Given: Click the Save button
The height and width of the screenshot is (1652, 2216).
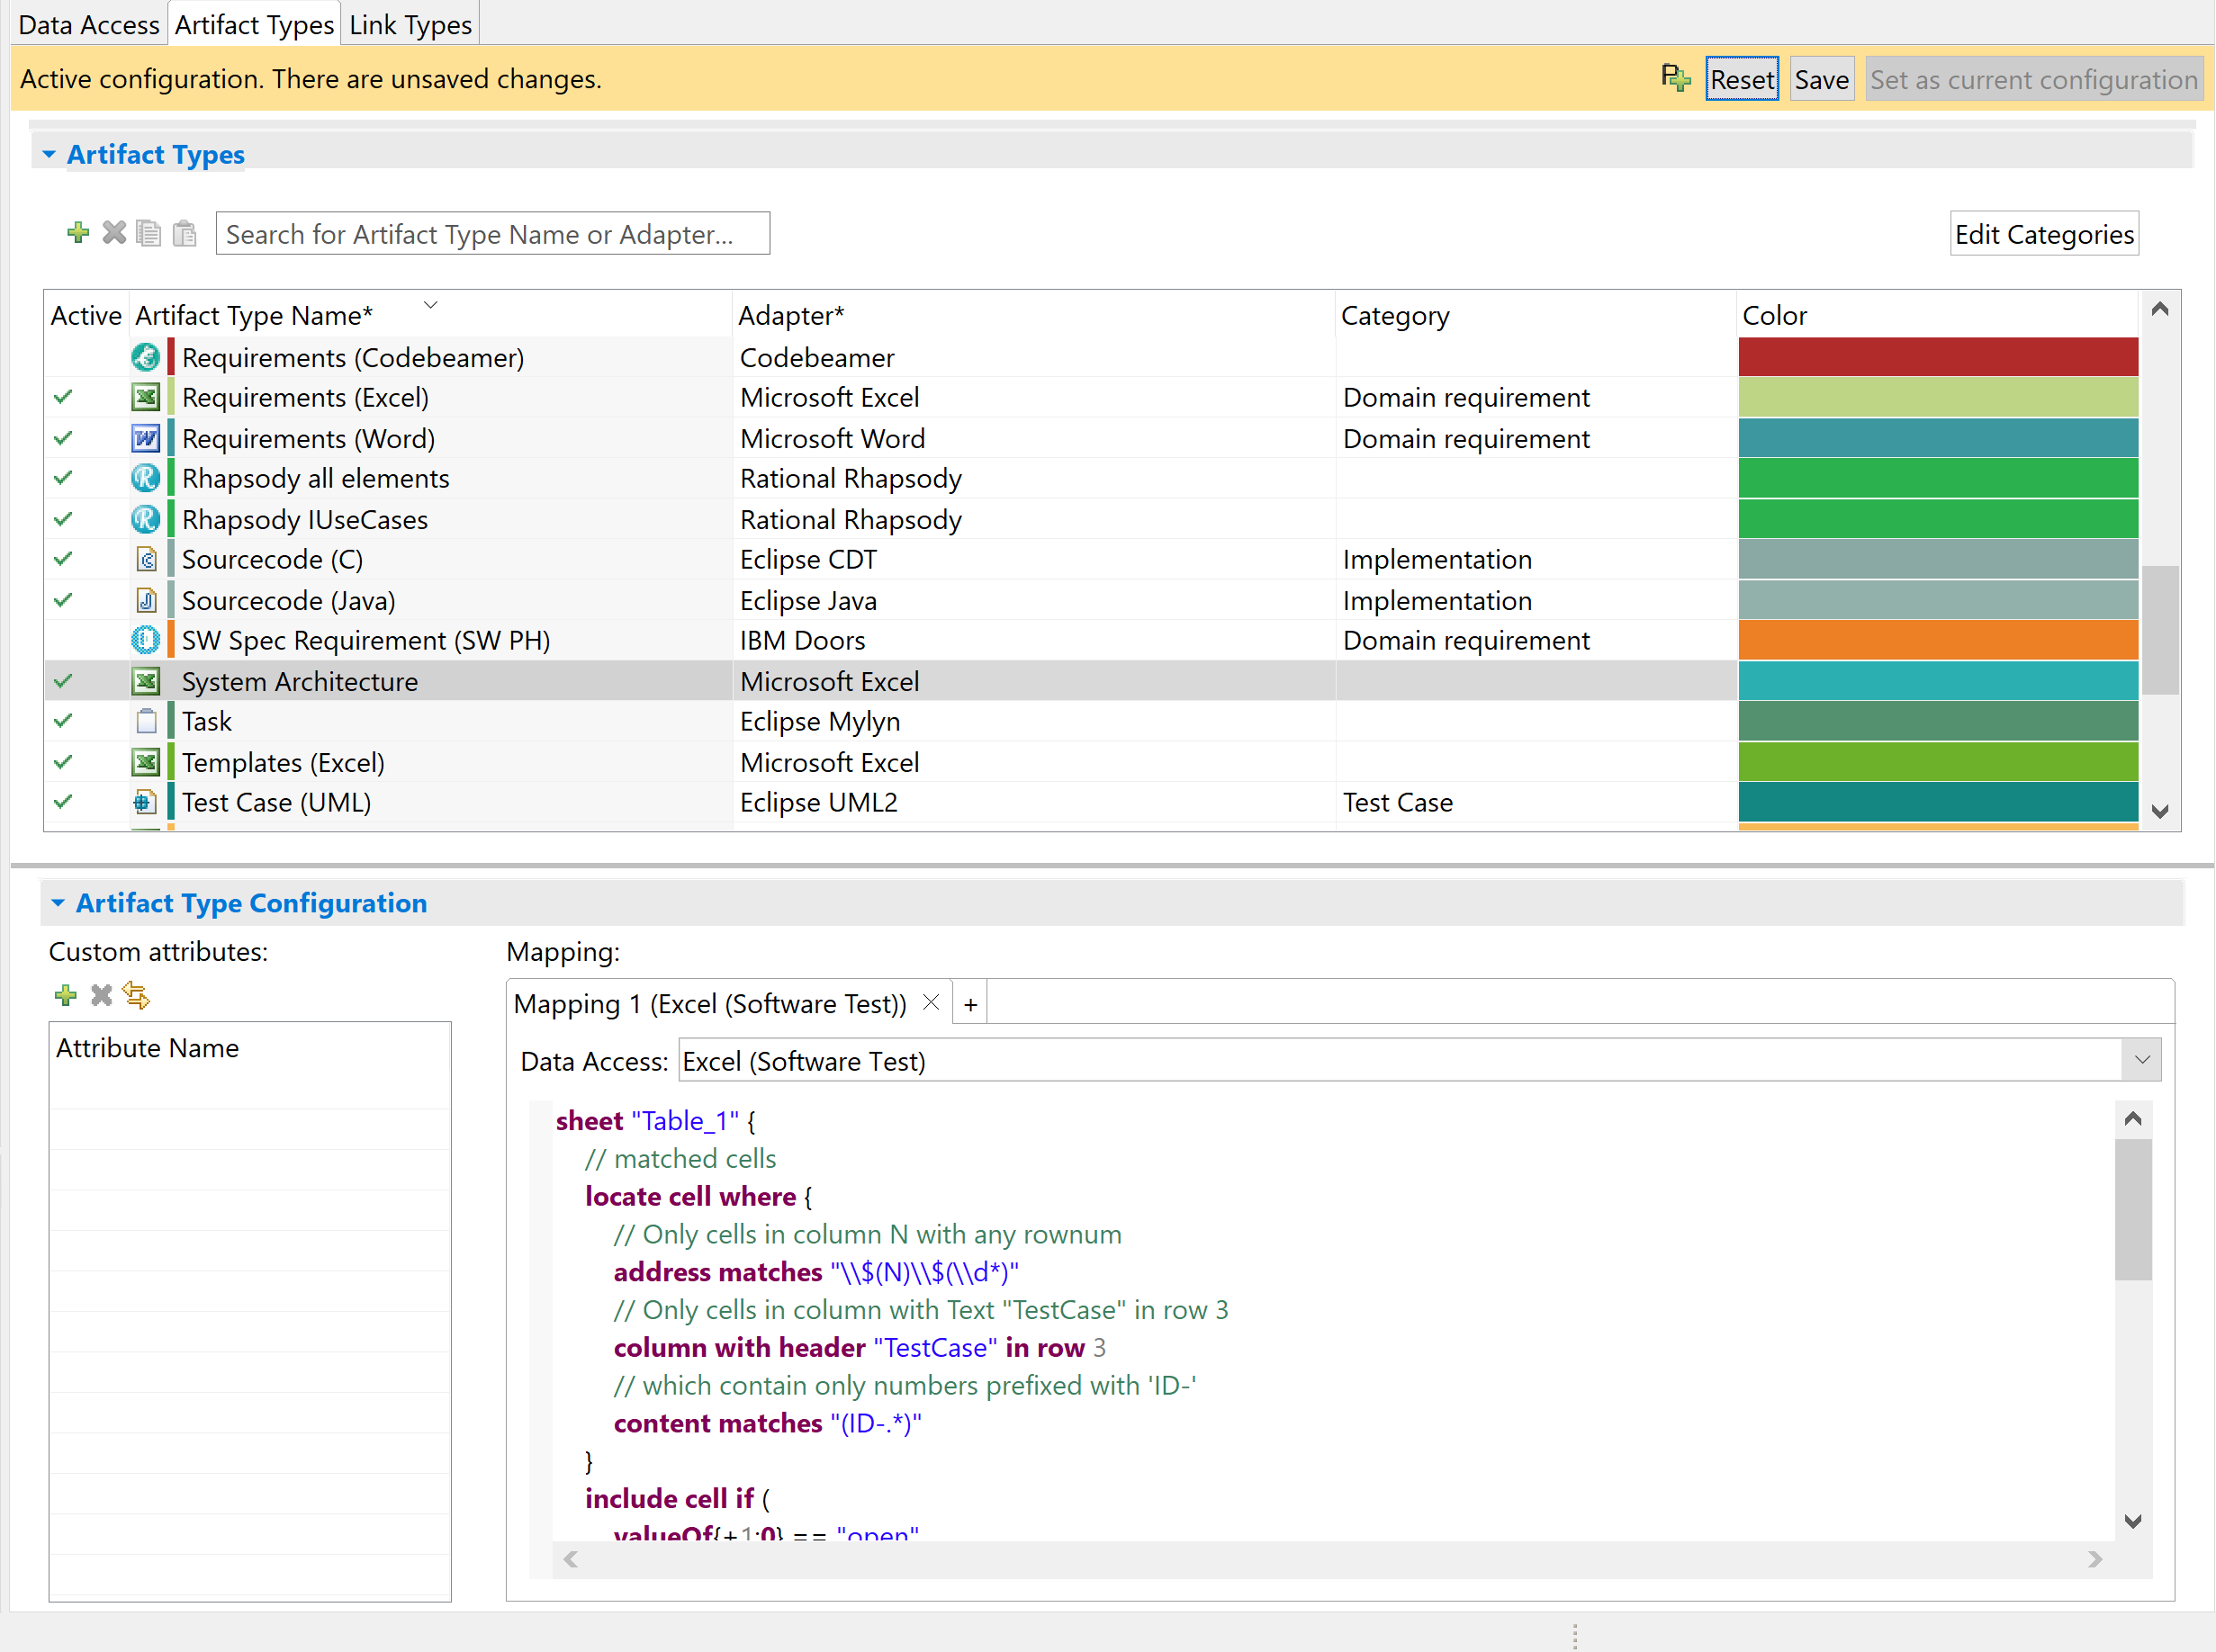Looking at the screenshot, I should (1821, 79).
